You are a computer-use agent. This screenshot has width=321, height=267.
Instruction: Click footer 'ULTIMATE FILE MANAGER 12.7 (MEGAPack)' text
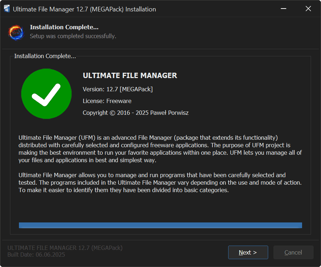[x=65, y=248]
